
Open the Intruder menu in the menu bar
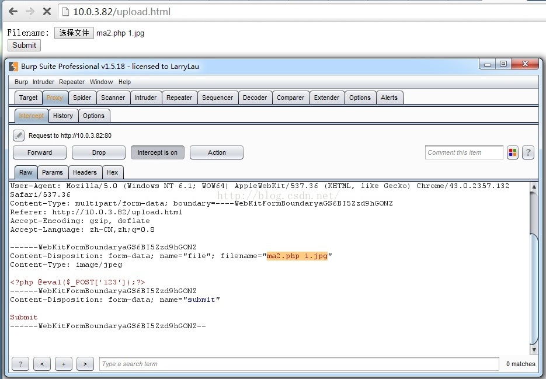(x=44, y=82)
